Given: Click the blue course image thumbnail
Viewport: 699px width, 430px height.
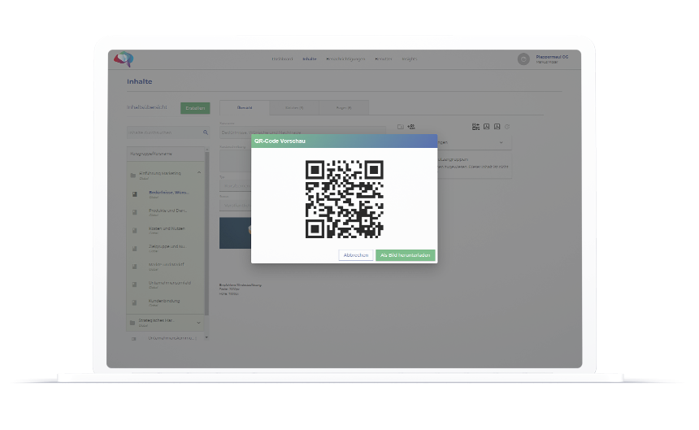Looking at the screenshot, I should 236,233.
